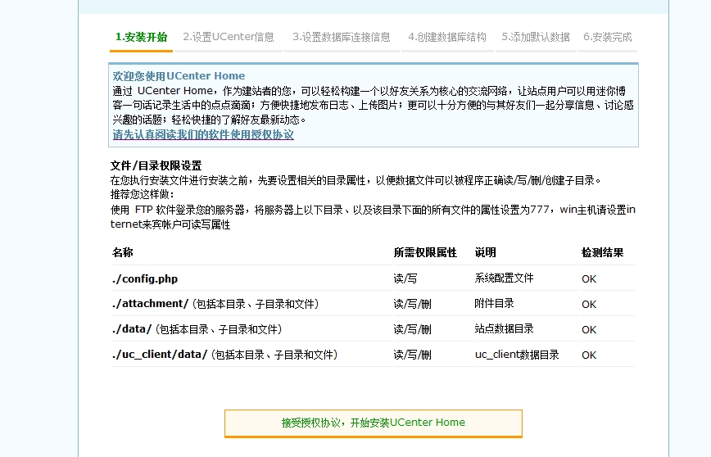Go to 3.设置数据库连接信息 step tab
Screen dimensions: 711x457
point(342,37)
